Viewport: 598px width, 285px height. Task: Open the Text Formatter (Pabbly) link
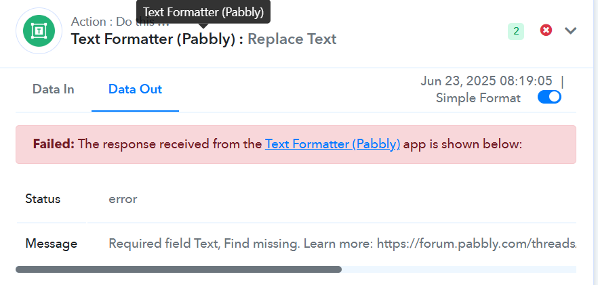tap(332, 144)
